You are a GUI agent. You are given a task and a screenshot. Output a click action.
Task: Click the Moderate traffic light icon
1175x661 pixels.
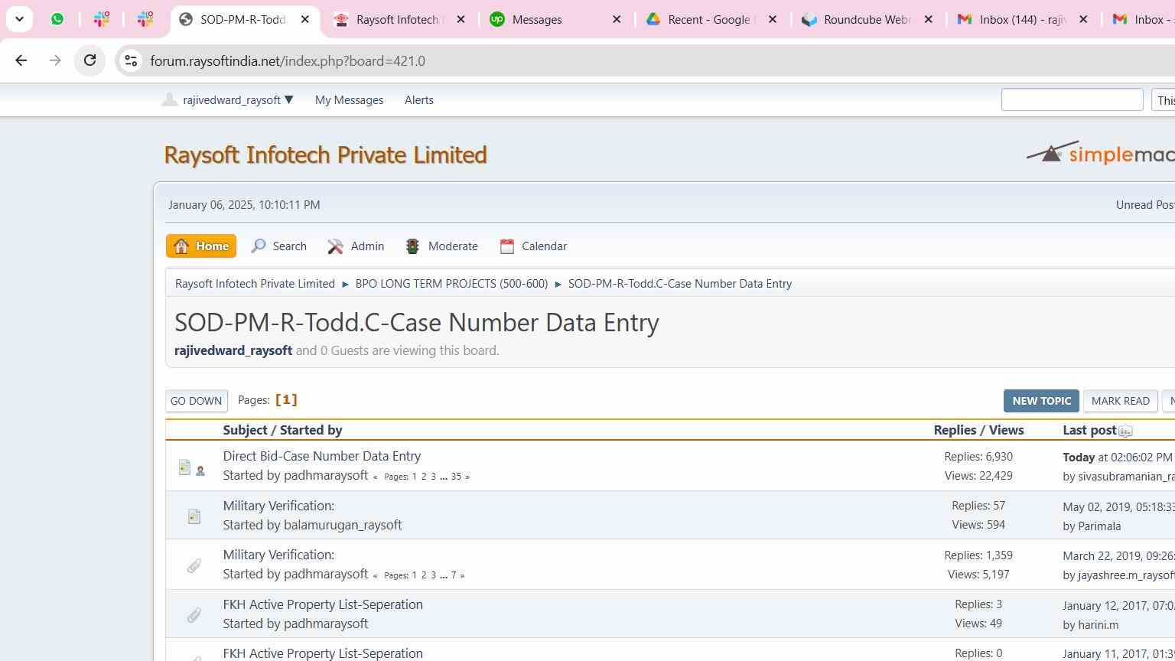tap(412, 246)
